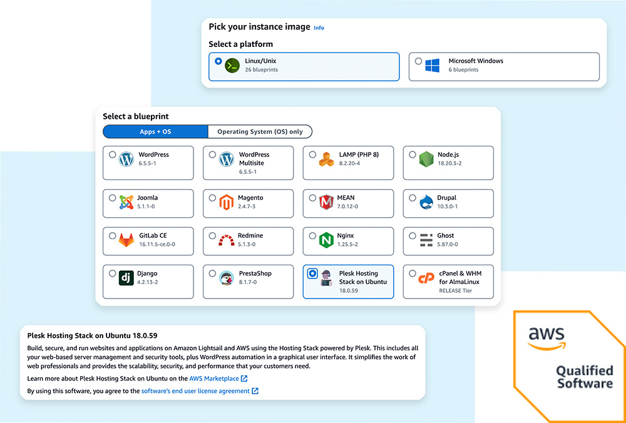Screen dimensions: 626x423
Task: Click the Magento version "2.4.7-3" text
Action: (x=247, y=206)
